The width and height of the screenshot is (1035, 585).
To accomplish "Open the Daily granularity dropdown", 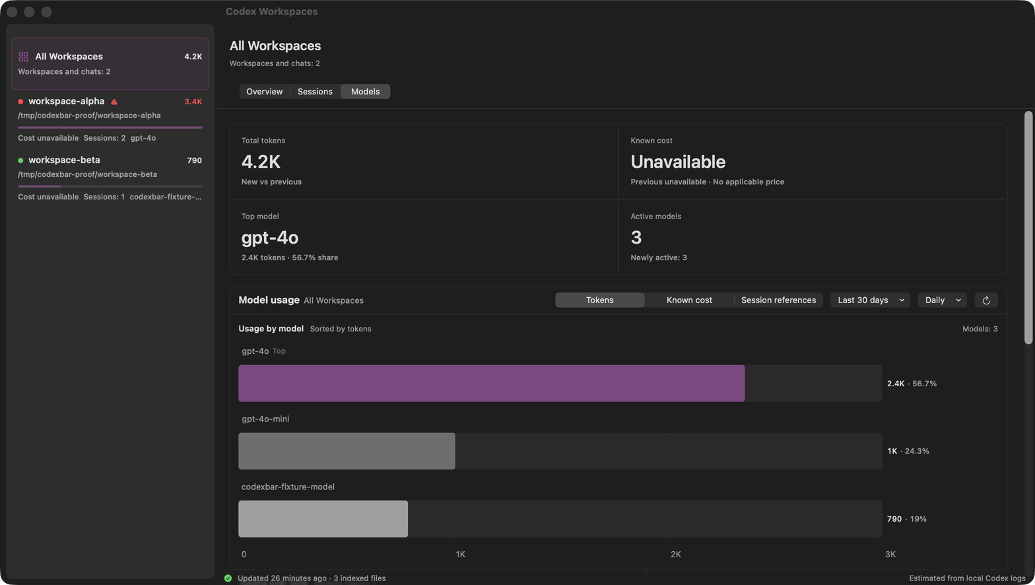I will pyautogui.click(x=942, y=300).
